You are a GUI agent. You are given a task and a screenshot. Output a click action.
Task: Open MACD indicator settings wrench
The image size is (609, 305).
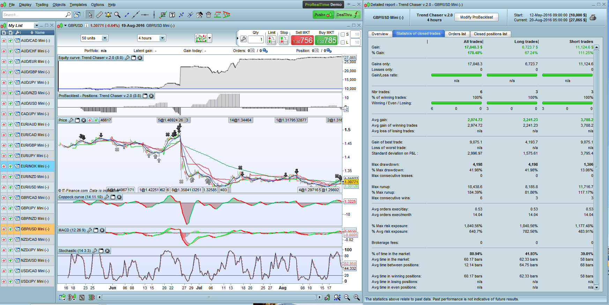(90, 230)
